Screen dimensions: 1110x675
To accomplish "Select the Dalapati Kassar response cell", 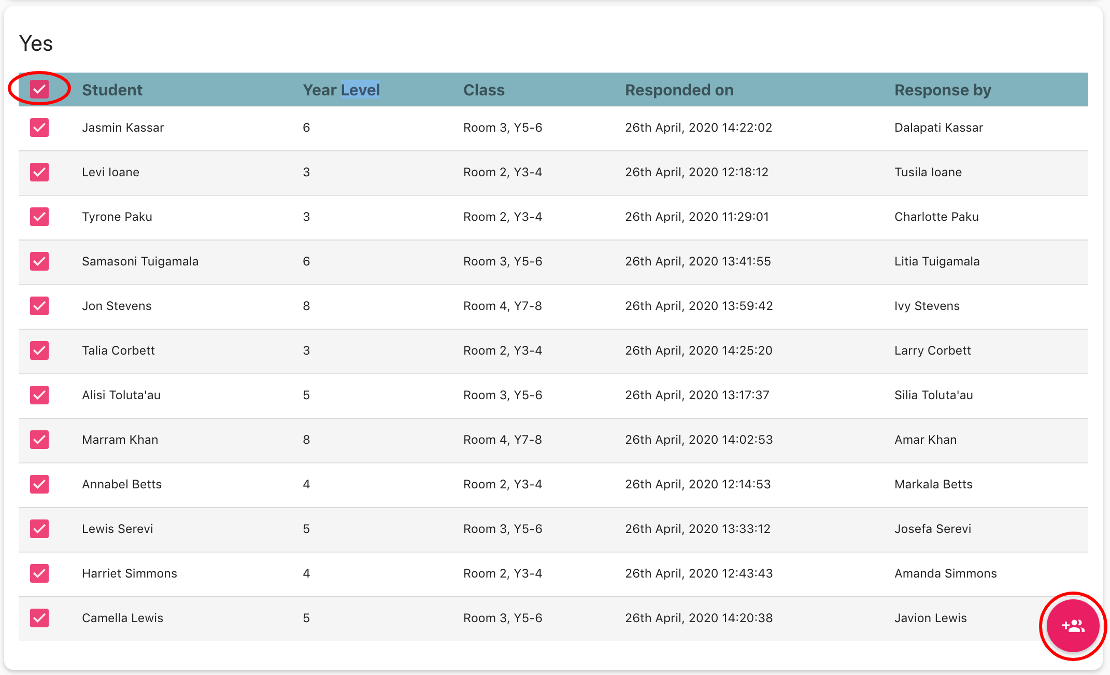I will pos(938,128).
